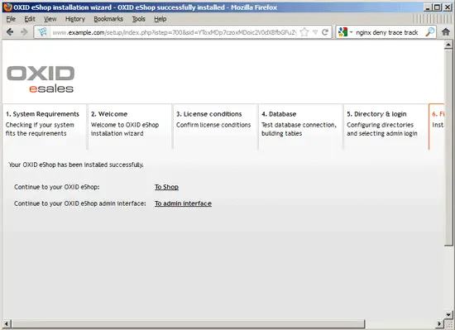
Task: Select step 2. Welcome
Action: (130, 127)
